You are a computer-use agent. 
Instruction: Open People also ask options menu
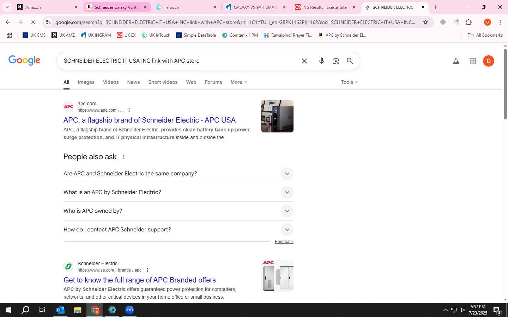click(x=124, y=157)
